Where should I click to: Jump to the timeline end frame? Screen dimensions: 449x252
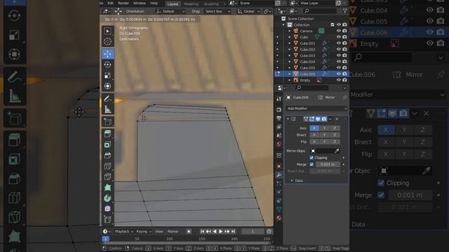point(234,232)
